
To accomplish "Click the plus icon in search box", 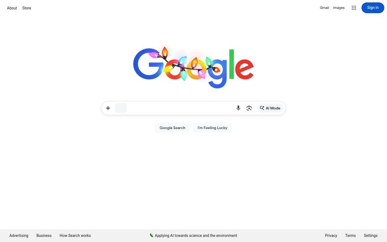I will coord(108,108).
